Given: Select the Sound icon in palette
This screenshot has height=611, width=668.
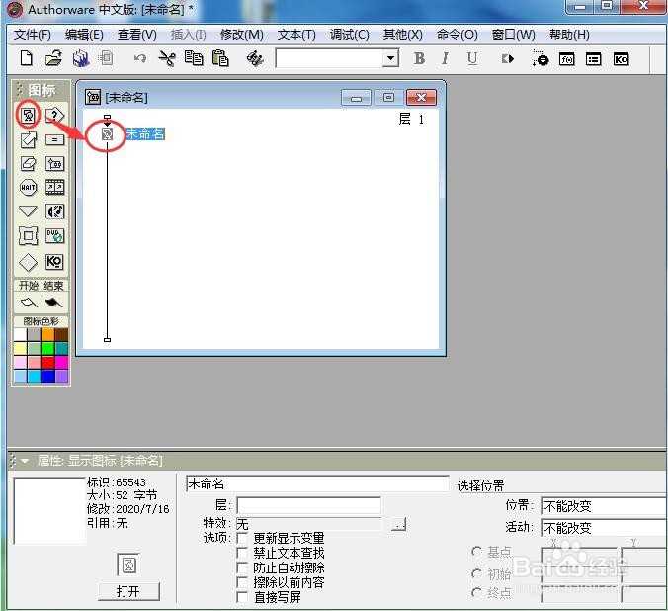Looking at the screenshot, I should (55, 211).
